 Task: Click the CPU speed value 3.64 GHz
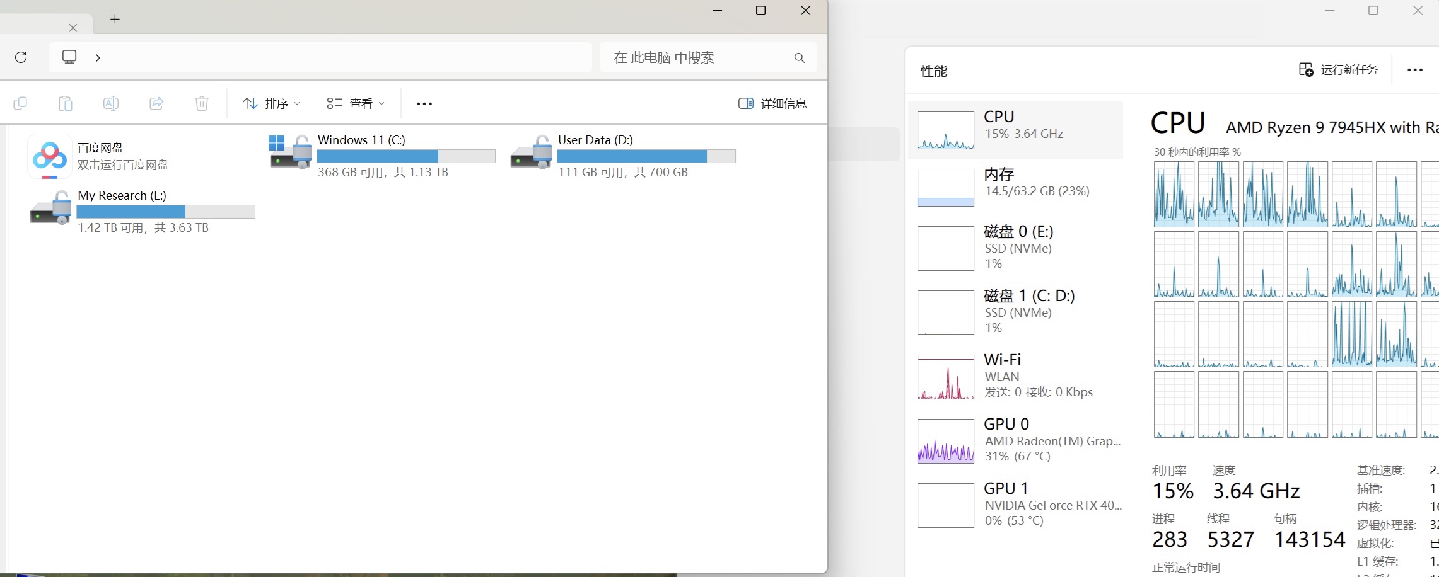[x=1256, y=491]
